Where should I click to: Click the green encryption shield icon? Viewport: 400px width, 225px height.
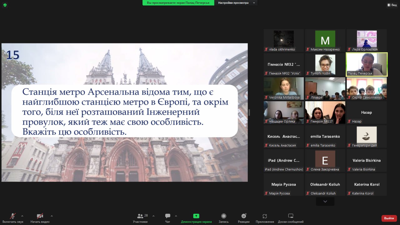(5, 5)
